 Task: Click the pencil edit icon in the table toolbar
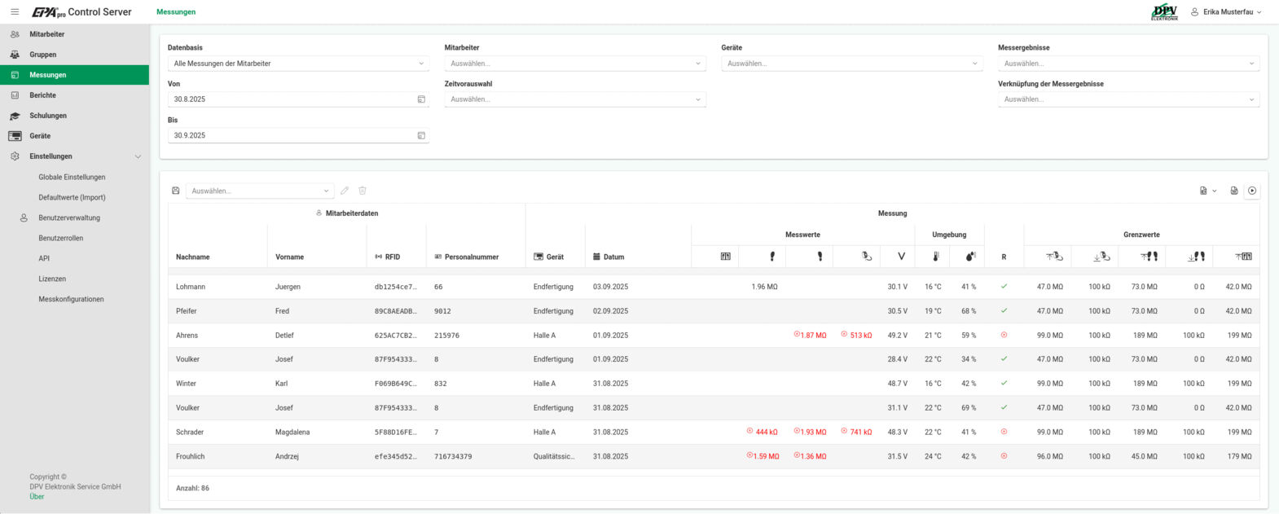(x=345, y=191)
